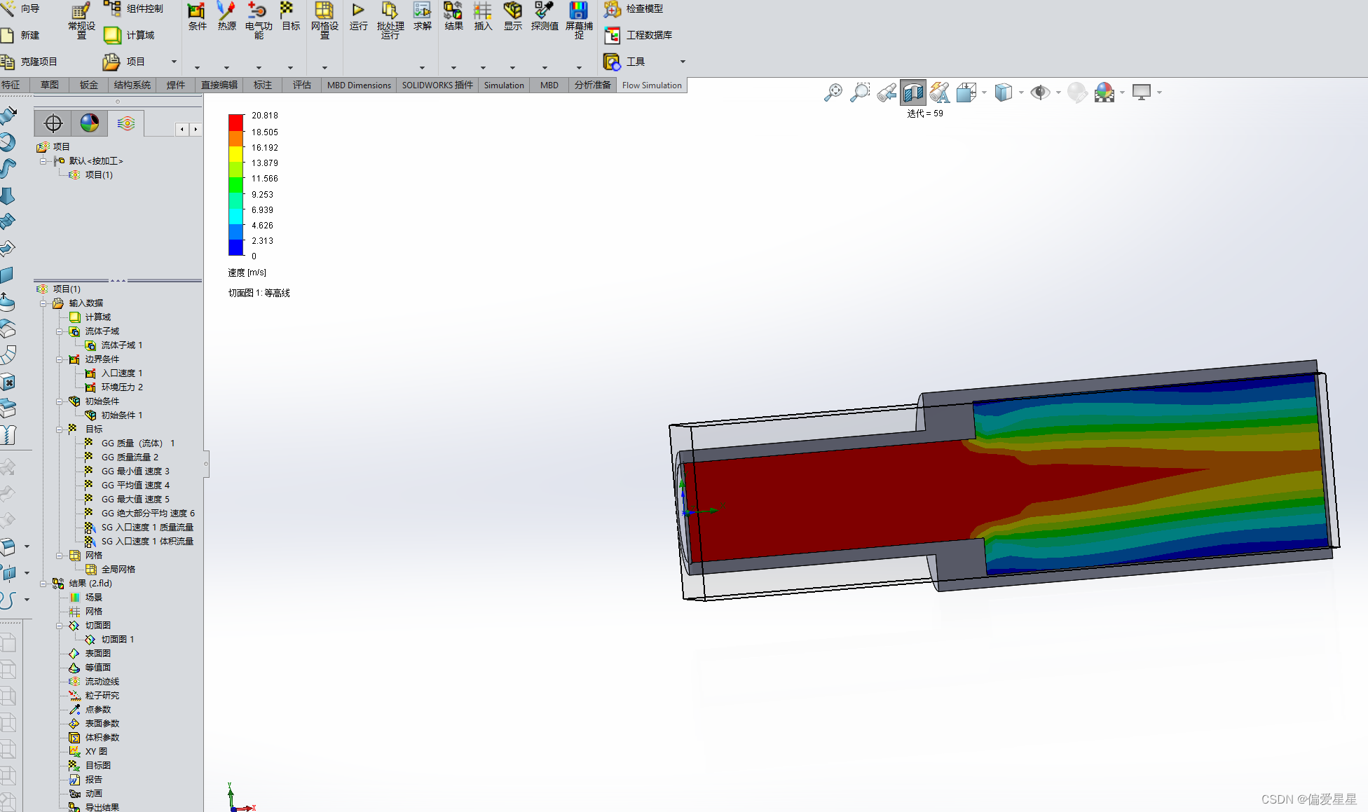Image resolution: width=1368 pixels, height=812 pixels.
Task: Open the MBD Dimensions tab
Action: [359, 85]
